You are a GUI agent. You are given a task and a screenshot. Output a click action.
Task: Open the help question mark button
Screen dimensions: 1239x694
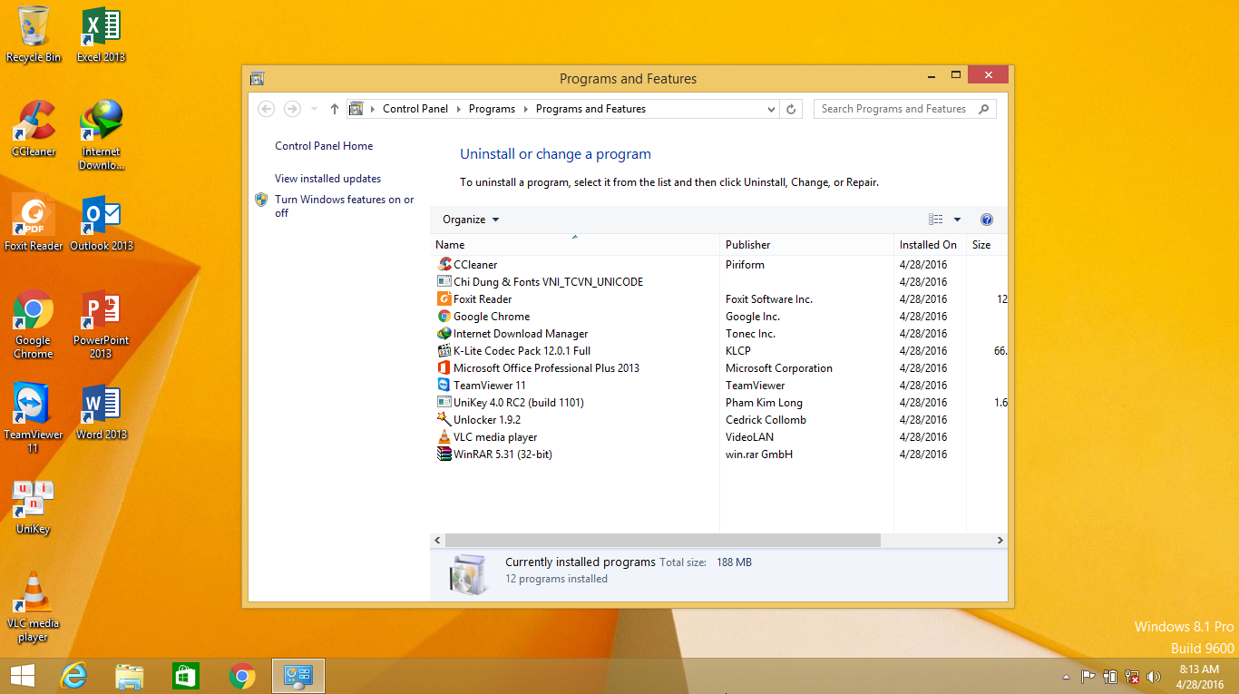987,220
